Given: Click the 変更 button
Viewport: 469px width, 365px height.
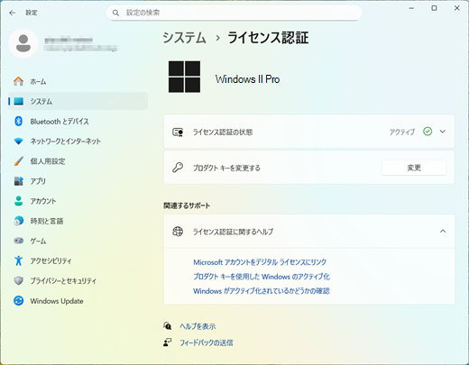Looking at the screenshot, I should click(x=414, y=168).
